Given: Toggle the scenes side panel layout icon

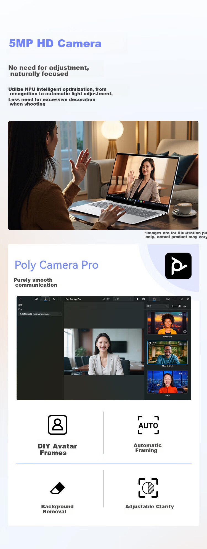Looking at the screenshot, I should [154, 299].
